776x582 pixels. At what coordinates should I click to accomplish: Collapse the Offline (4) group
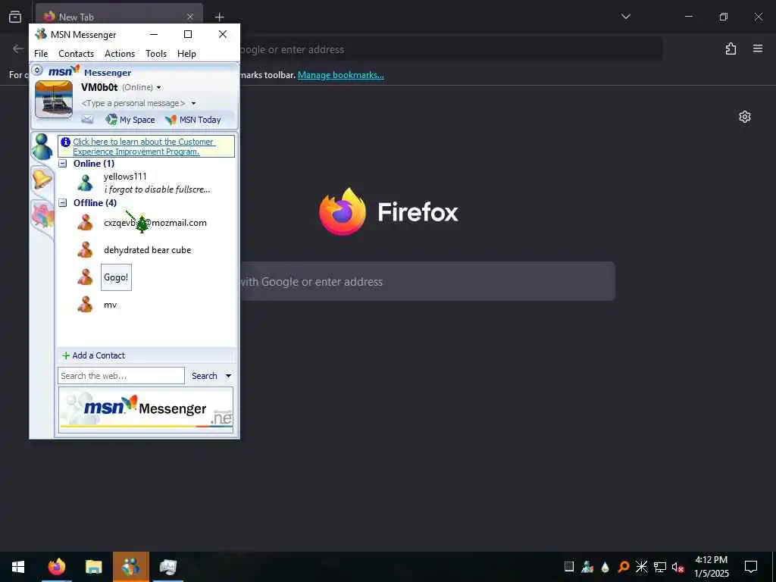[x=63, y=202]
